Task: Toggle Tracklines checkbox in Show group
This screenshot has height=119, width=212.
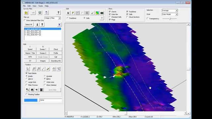Action: [x=127, y=12]
